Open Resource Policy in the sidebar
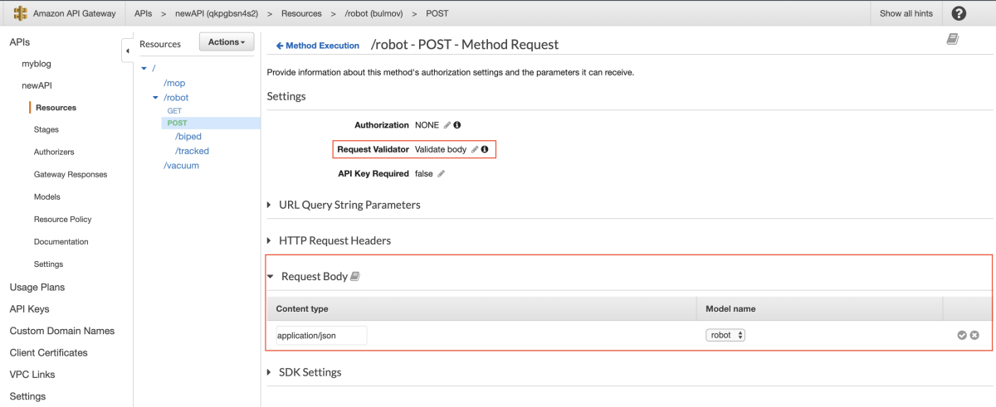This screenshot has width=996, height=407. click(x=63, y=220)
